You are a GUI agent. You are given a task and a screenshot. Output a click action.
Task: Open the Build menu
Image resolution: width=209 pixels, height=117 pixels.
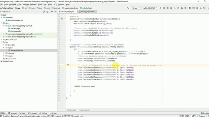[x=40, y=5]
